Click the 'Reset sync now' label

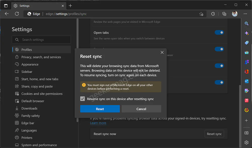105,134
